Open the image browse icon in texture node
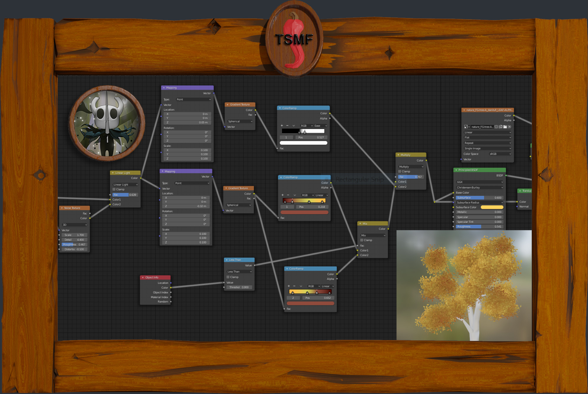Screen dimensions: 588x394 pos(466,127)
